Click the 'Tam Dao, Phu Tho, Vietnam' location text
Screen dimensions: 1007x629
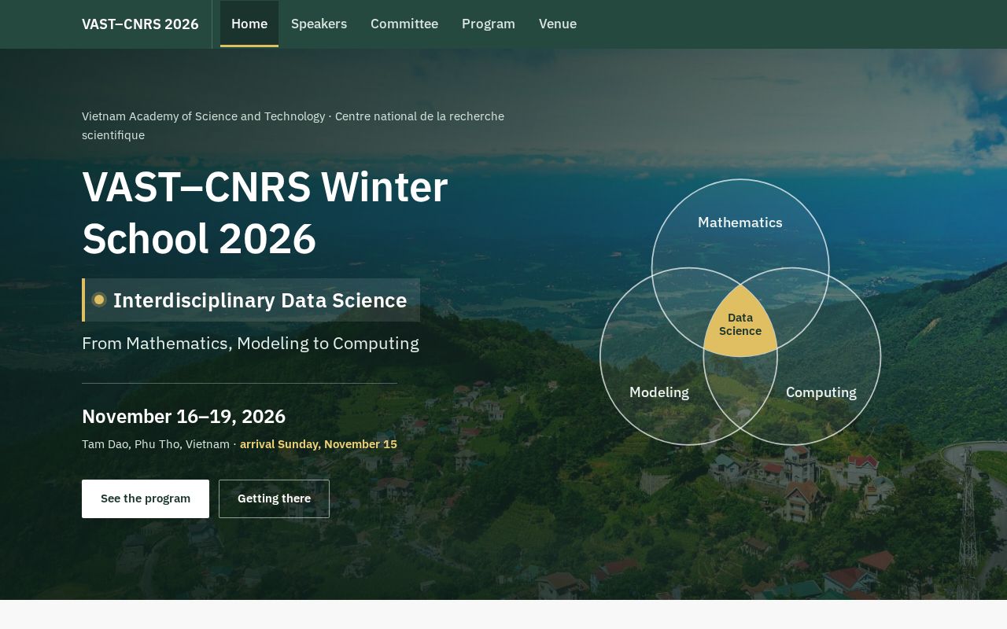[156, 444]
